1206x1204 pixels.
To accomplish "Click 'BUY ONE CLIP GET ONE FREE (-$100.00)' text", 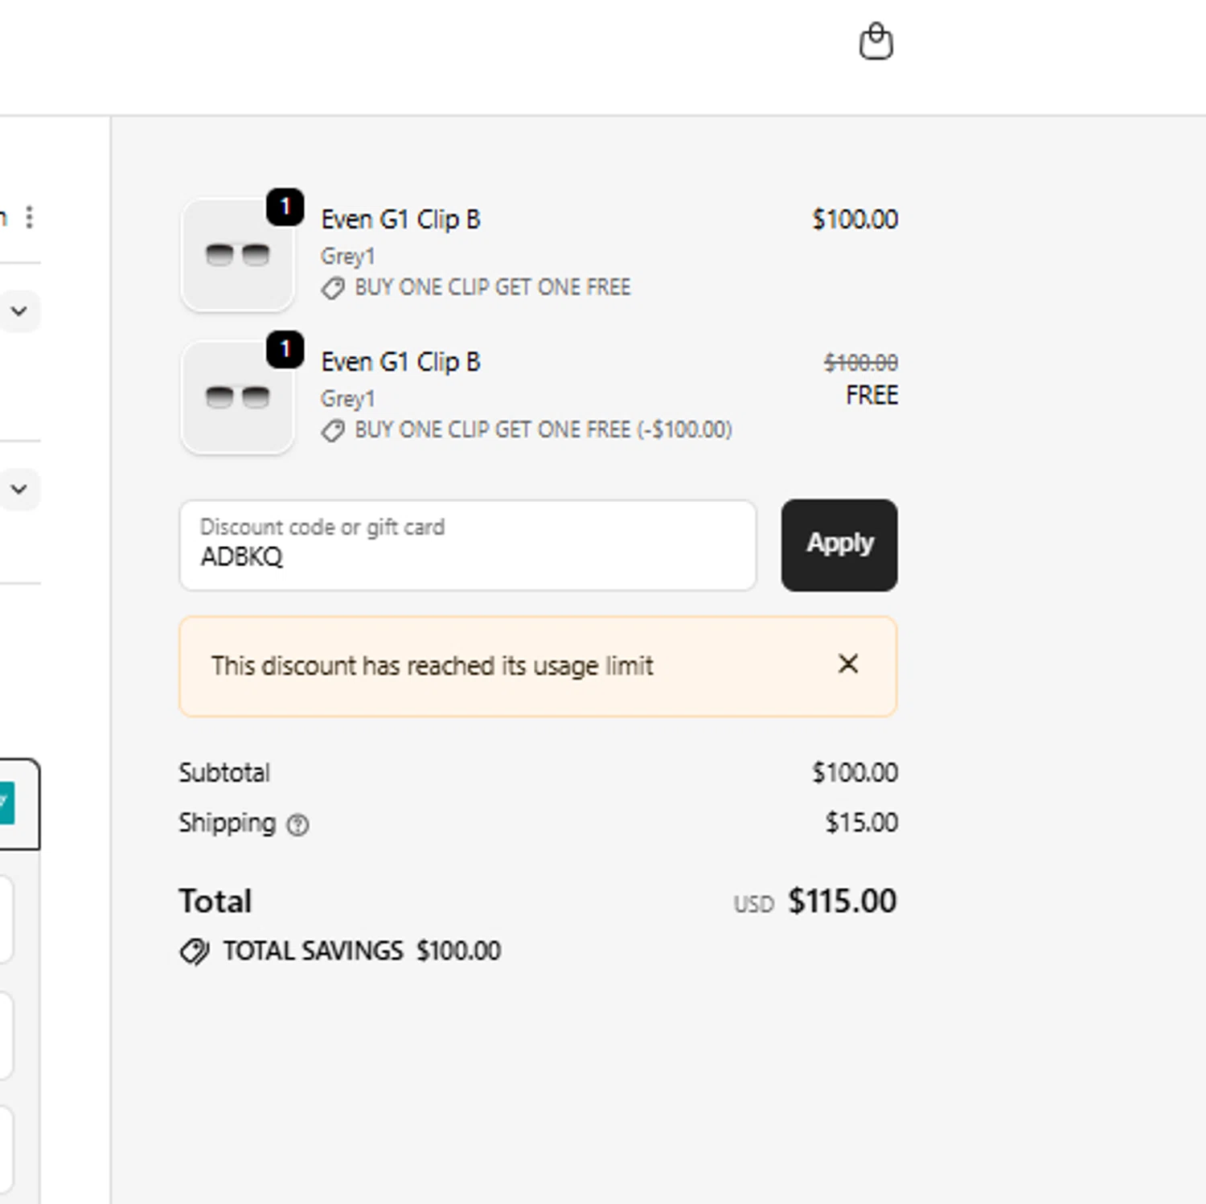I will [544, 429].
